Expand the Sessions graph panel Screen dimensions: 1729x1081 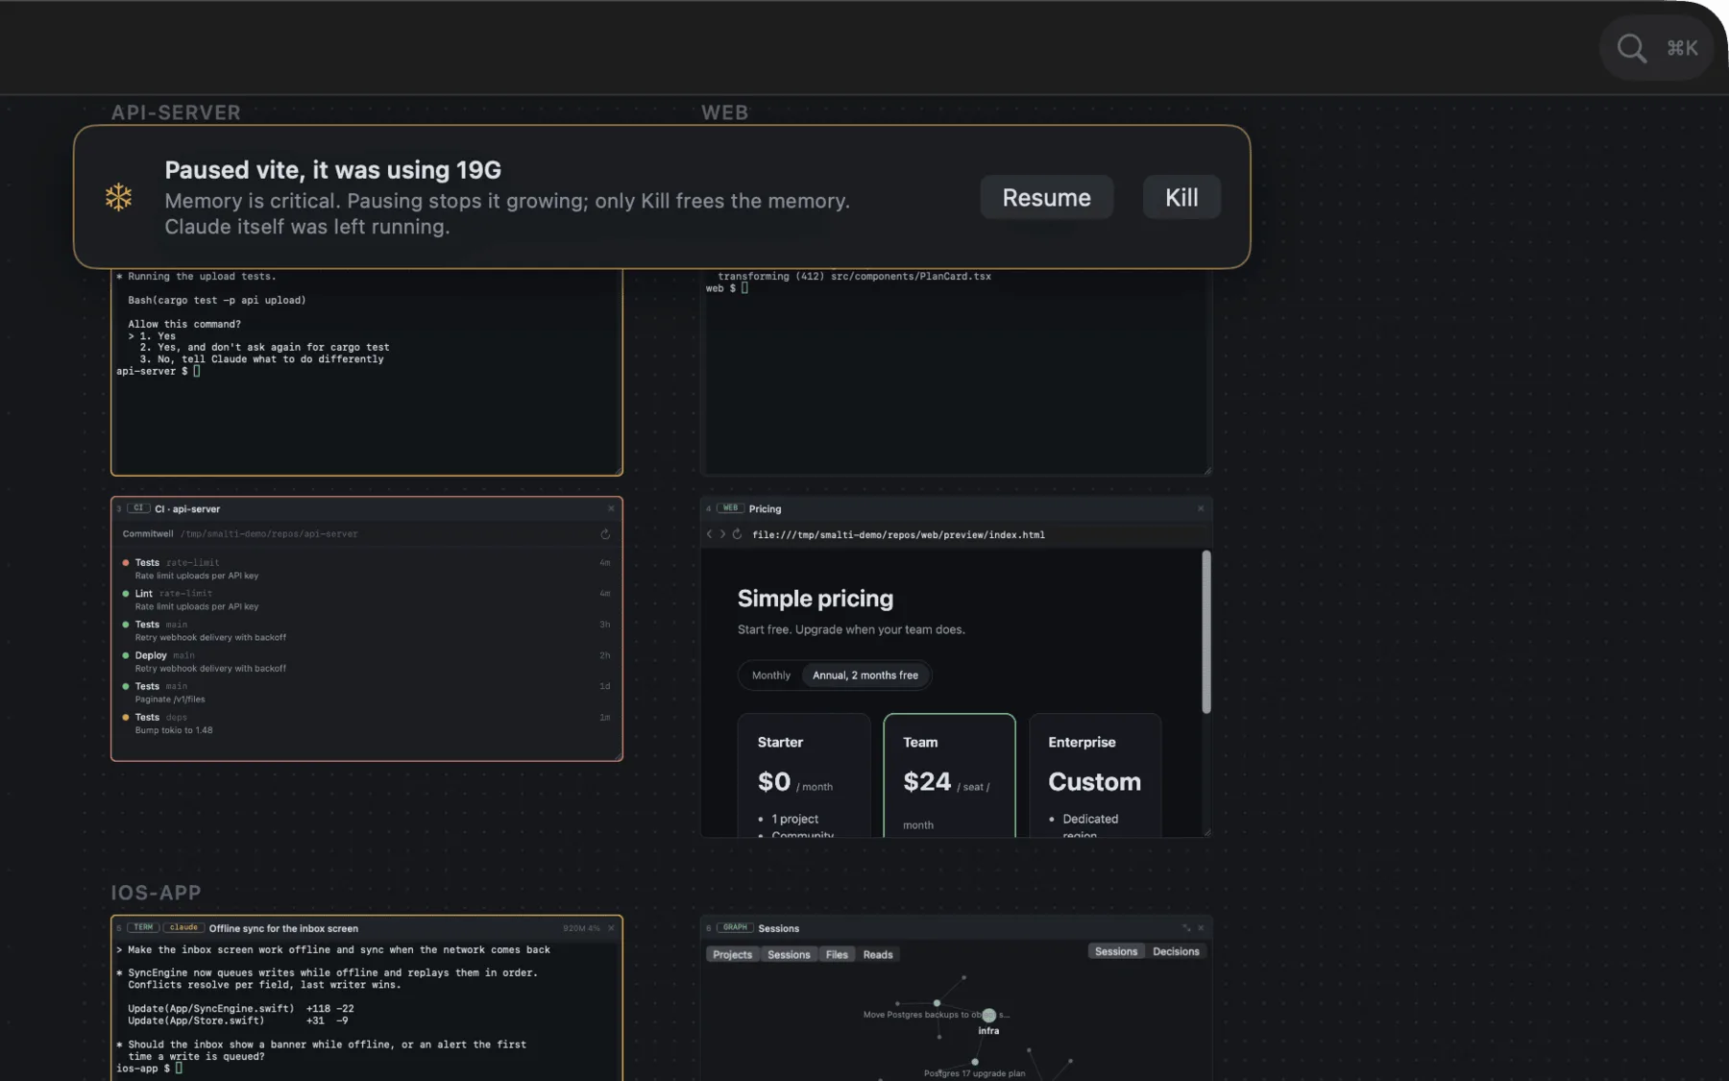pyautogui.click(x=1186, y=928)
